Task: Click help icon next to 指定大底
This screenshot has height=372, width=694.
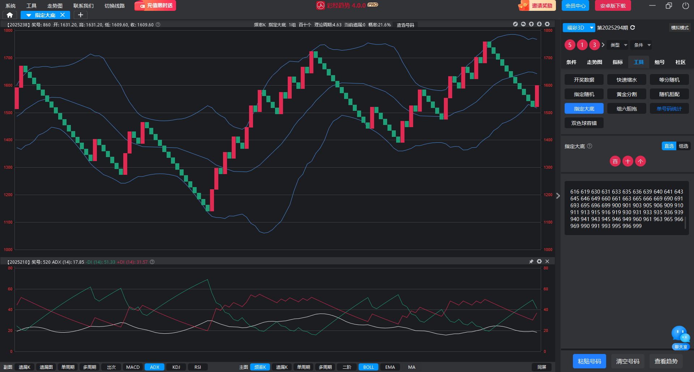Action: [x=590, y=146]
